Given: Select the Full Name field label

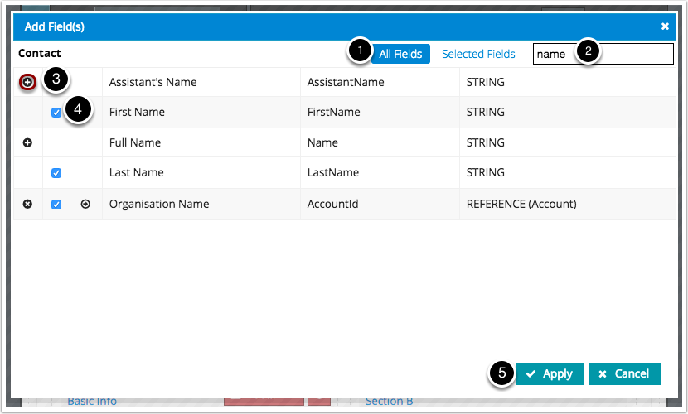Looking at the screenshot, I should click(135, 142).
